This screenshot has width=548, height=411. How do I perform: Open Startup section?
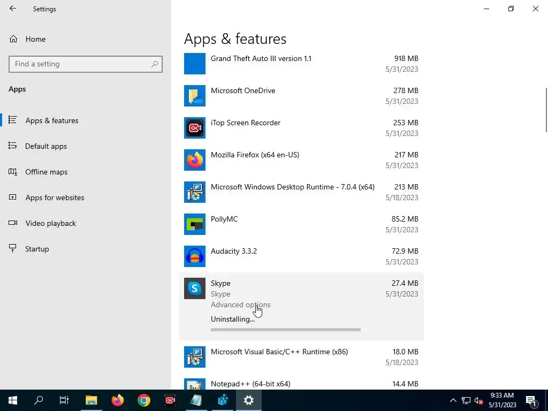click(86, 249)
